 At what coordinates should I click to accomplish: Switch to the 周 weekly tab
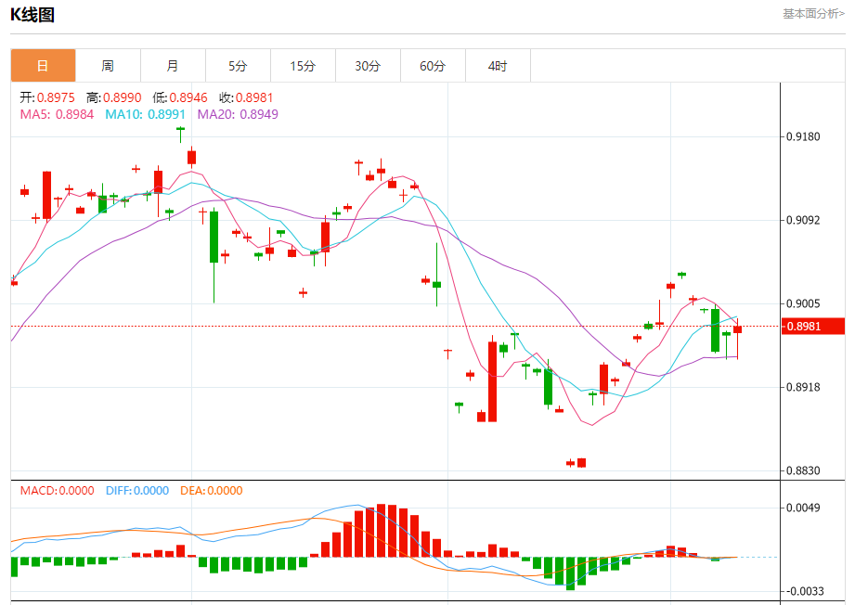point(108,66)
